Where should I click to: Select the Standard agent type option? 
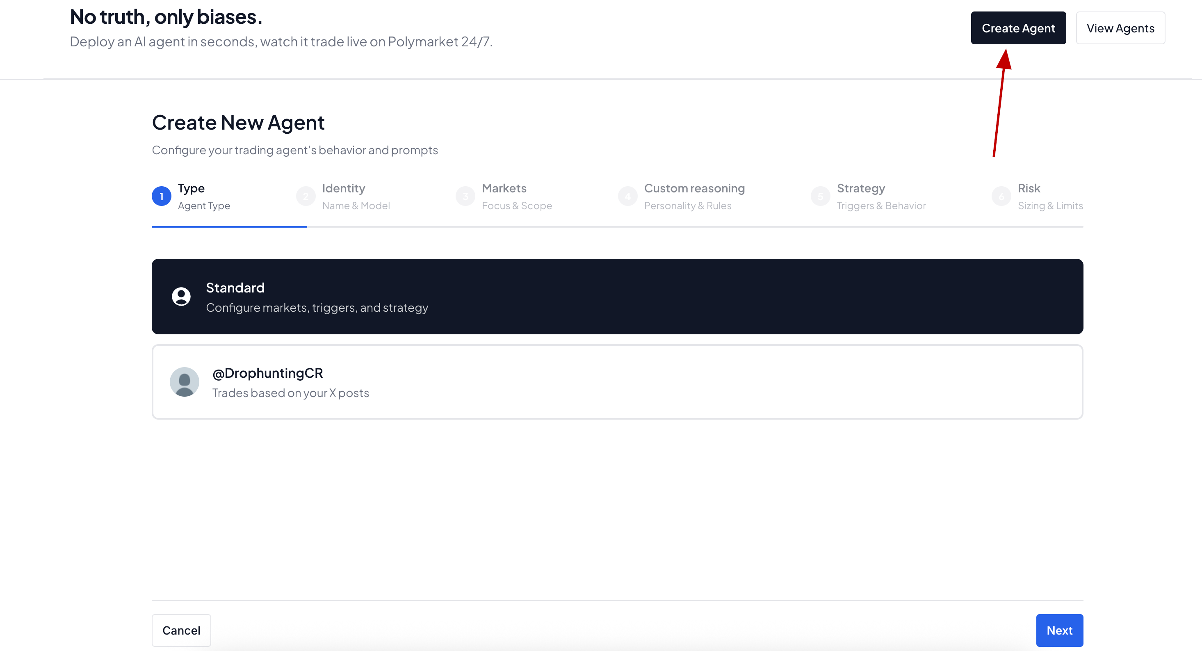tap(617, 296)
